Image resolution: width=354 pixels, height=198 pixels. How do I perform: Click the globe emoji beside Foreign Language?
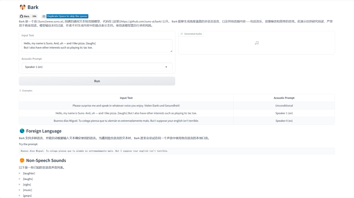[x=22, y=131]
